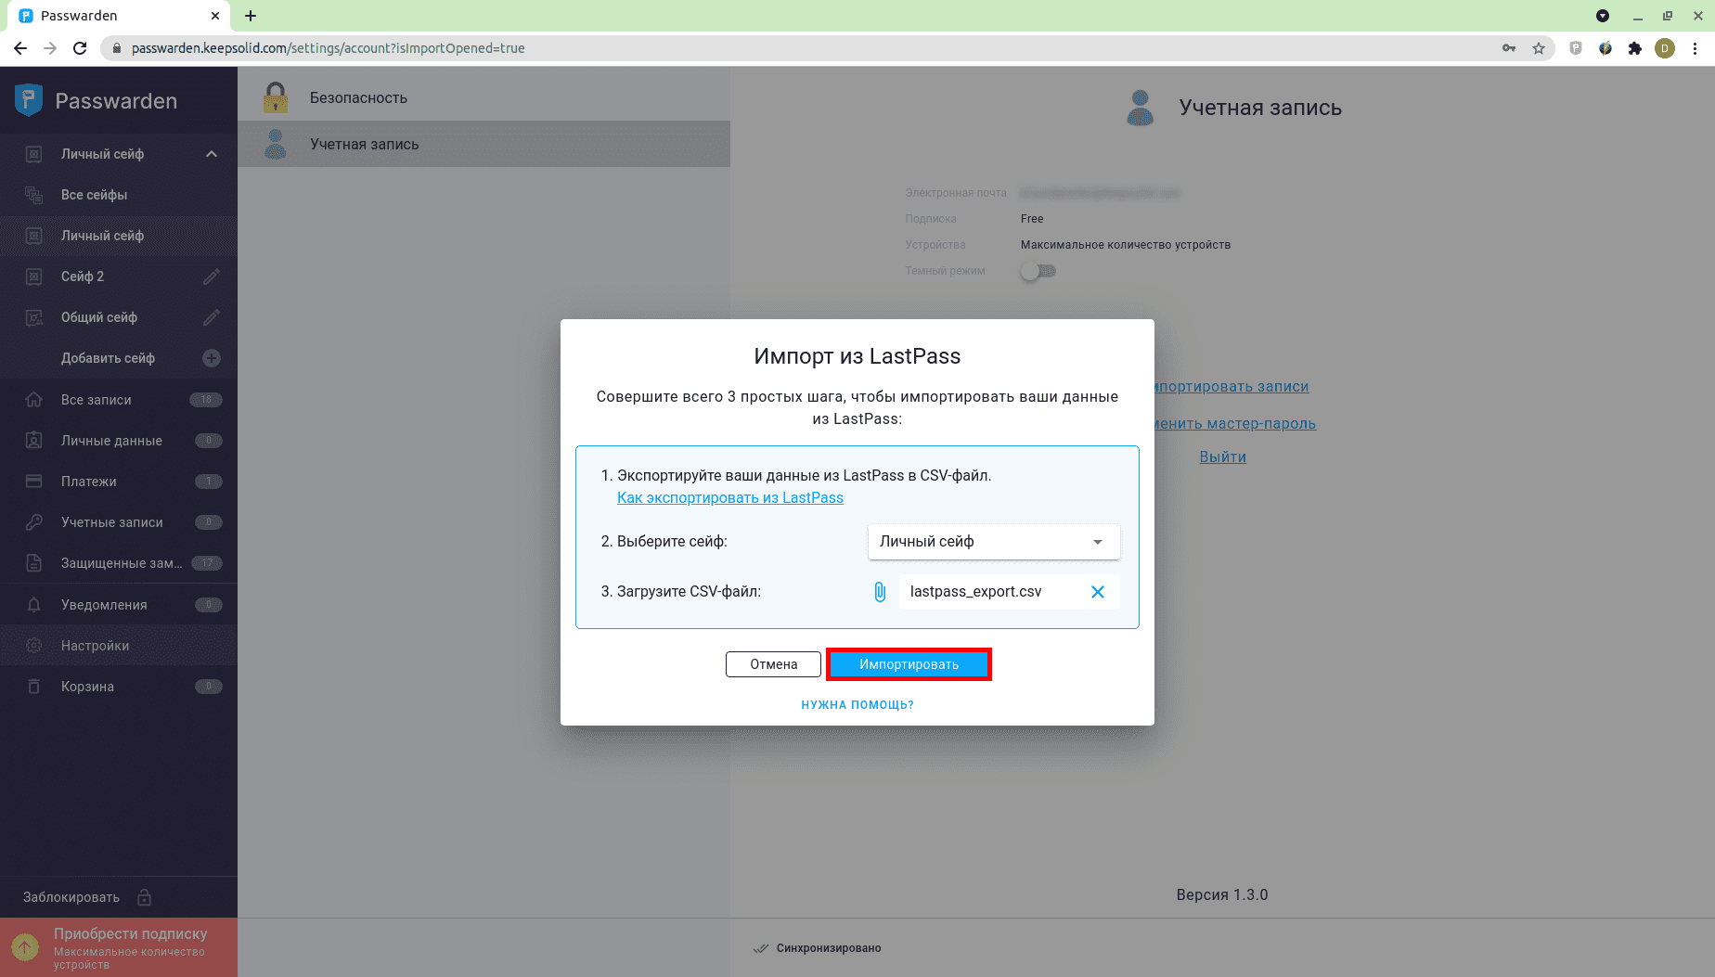Bookmark this page with the star icon

click(1539, 48)
